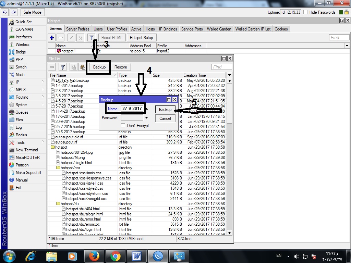Open Wireless menu item
Screen dimensions: 351x263
tap(22, 45)
